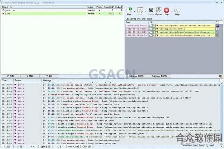The image size is (224, 149).
Task: Click the Message column header in log
Action: (131, 80)
